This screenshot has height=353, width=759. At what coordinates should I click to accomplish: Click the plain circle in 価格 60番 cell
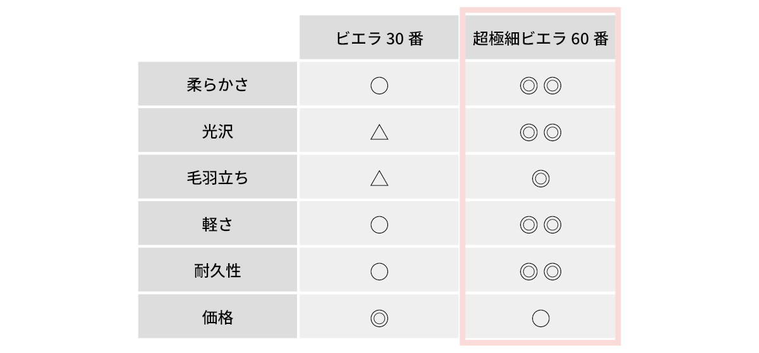click(x=540, y=318)
